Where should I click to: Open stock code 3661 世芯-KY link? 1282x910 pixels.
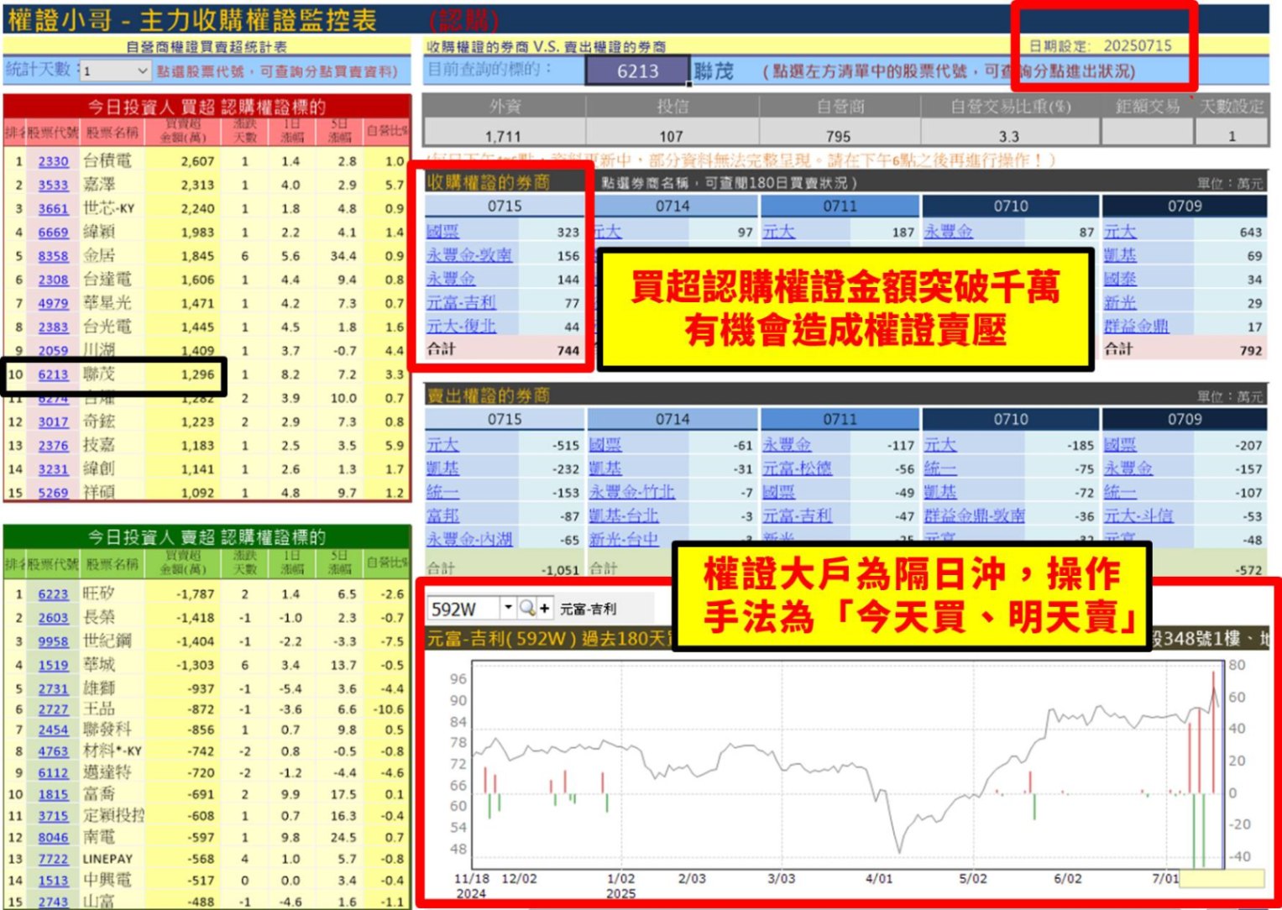click(53, 208)
